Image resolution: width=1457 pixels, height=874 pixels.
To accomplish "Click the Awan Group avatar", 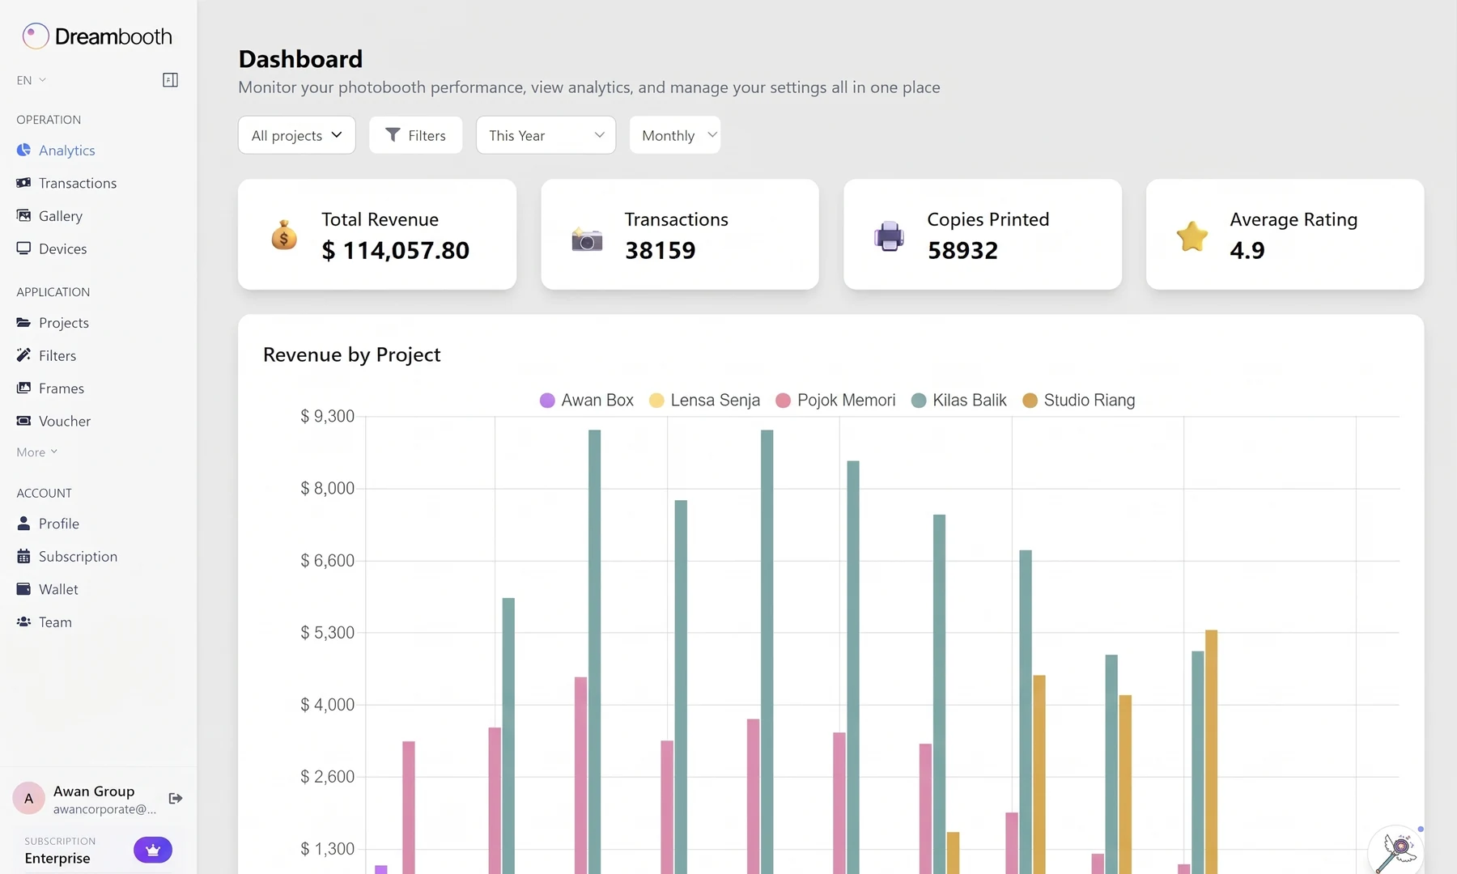I will [x=29, y=799].
